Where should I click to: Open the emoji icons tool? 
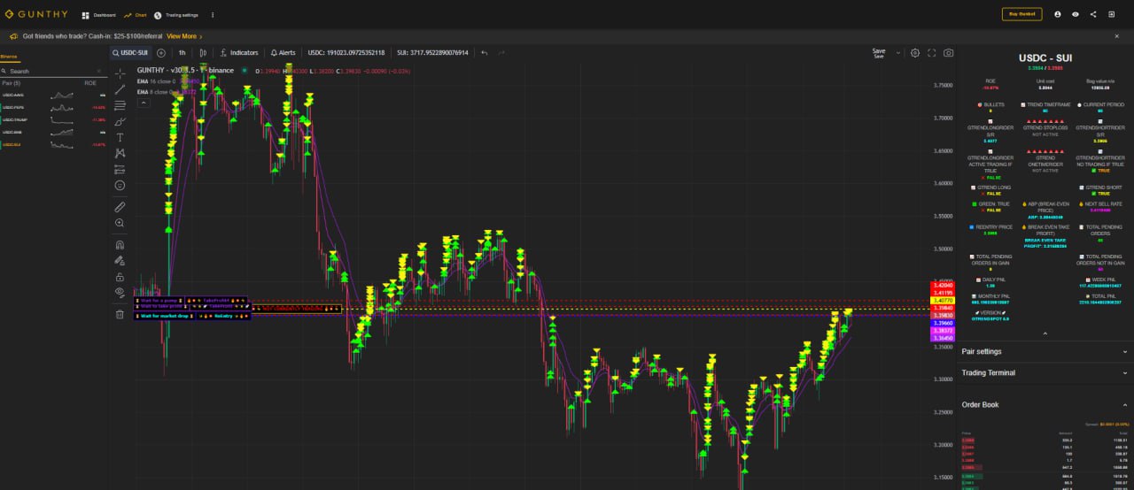pyautogui.click(x=120, y=185)
